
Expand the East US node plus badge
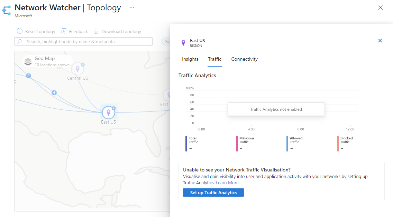tap(113, 108)
